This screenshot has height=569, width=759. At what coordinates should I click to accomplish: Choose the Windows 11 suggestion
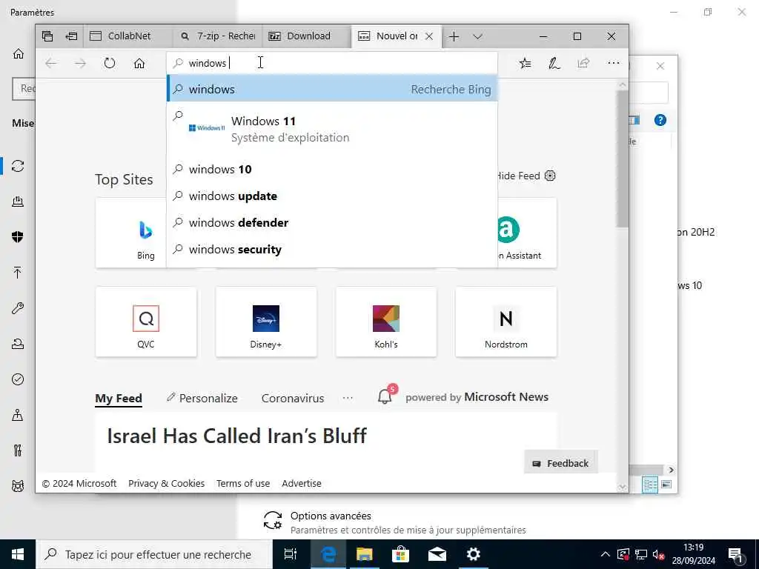pyautogui.click(x=332, y=129)
